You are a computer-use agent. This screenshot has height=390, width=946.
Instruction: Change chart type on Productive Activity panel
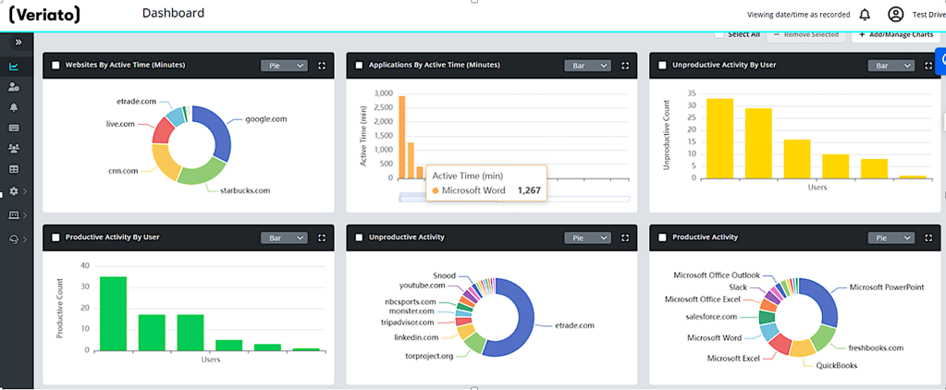pyautogui.click(x=890, y=238)
